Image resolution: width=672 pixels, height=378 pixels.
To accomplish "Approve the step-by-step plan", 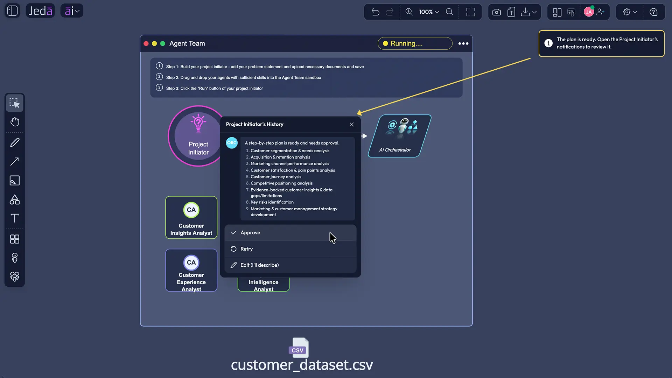I will (x=290, y=233).
